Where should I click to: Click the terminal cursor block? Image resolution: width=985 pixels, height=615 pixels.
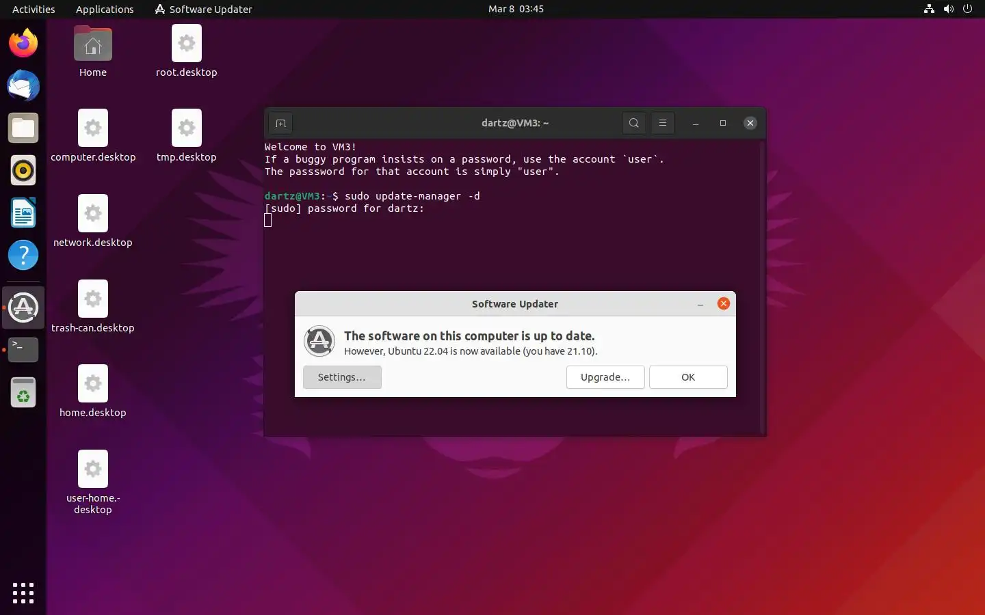[268, 220]
